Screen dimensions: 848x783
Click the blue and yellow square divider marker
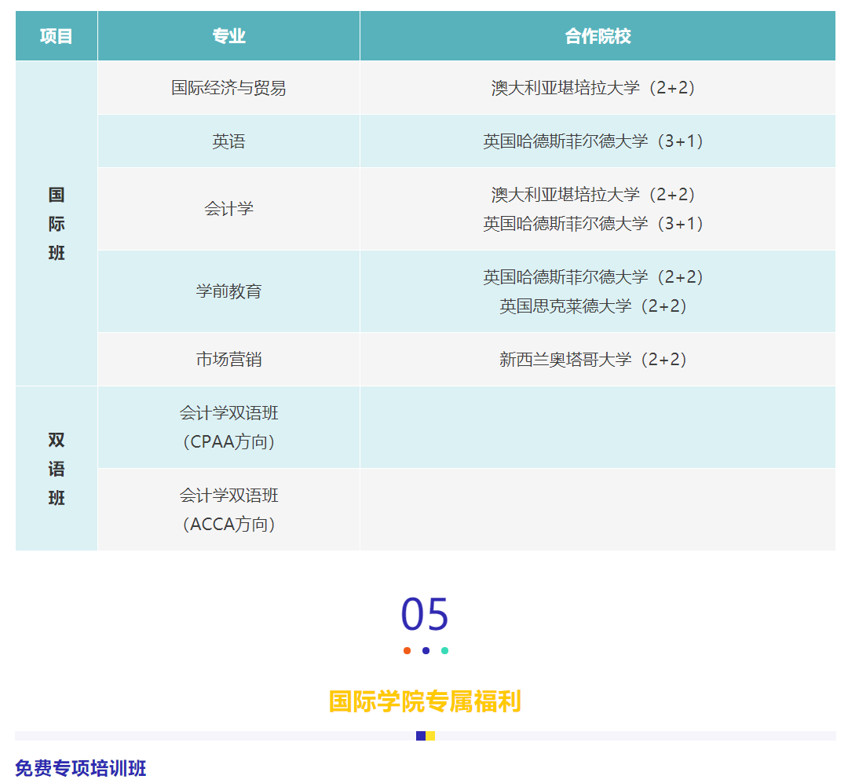coord(426,736)
